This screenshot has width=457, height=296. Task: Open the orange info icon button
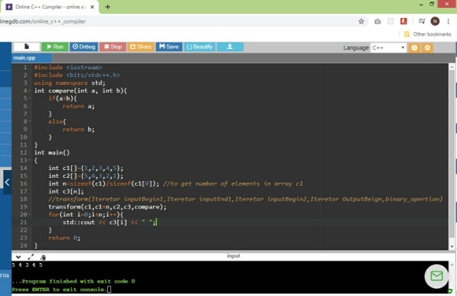pyautogui.click(x=414, y=47)
